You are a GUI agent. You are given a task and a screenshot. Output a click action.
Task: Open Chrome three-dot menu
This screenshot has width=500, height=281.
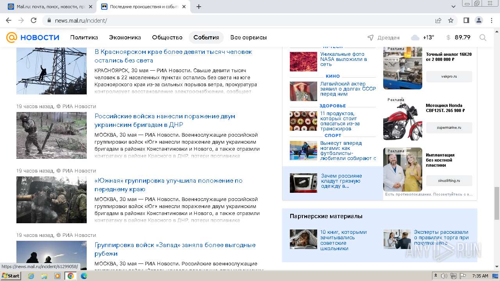click(x=491, y=20)
